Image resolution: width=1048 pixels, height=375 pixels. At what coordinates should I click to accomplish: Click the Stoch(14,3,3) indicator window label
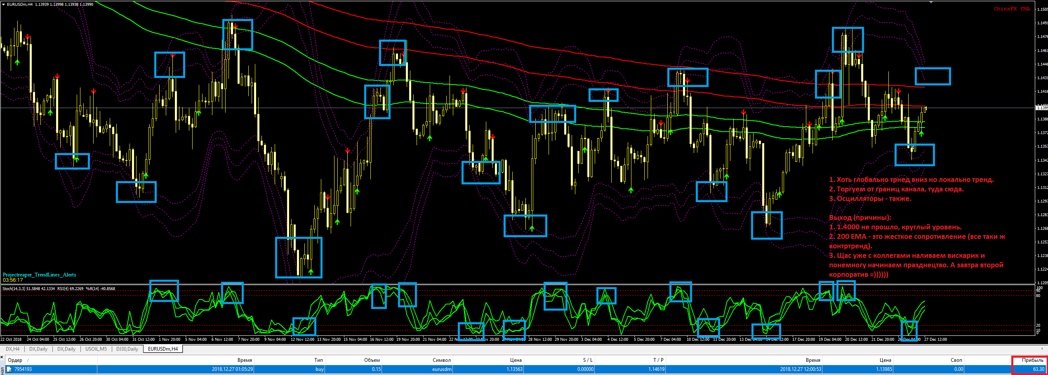[x=59, y=289]
